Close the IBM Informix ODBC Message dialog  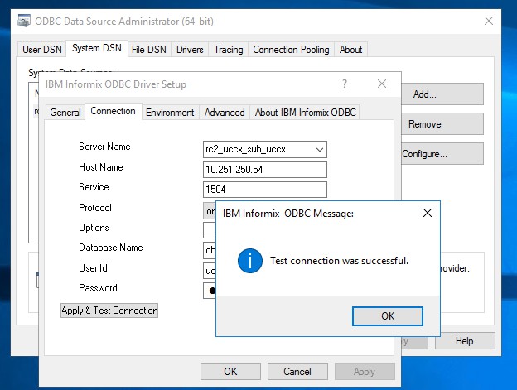pos(428,213)
